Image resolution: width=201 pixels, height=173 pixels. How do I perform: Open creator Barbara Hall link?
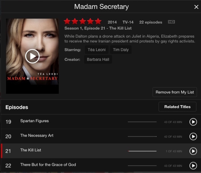98,59
